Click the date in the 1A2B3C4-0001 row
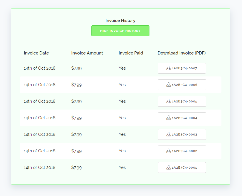242x196 pixels. (x=39, y=167)
